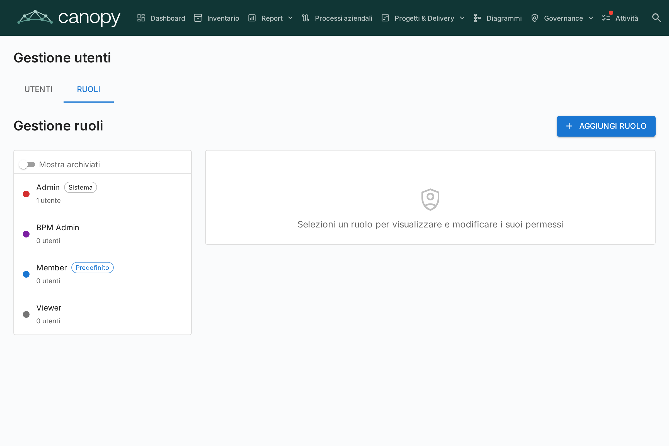Select the RUOLI tab
Screen dimensions: 669x446
88,89
